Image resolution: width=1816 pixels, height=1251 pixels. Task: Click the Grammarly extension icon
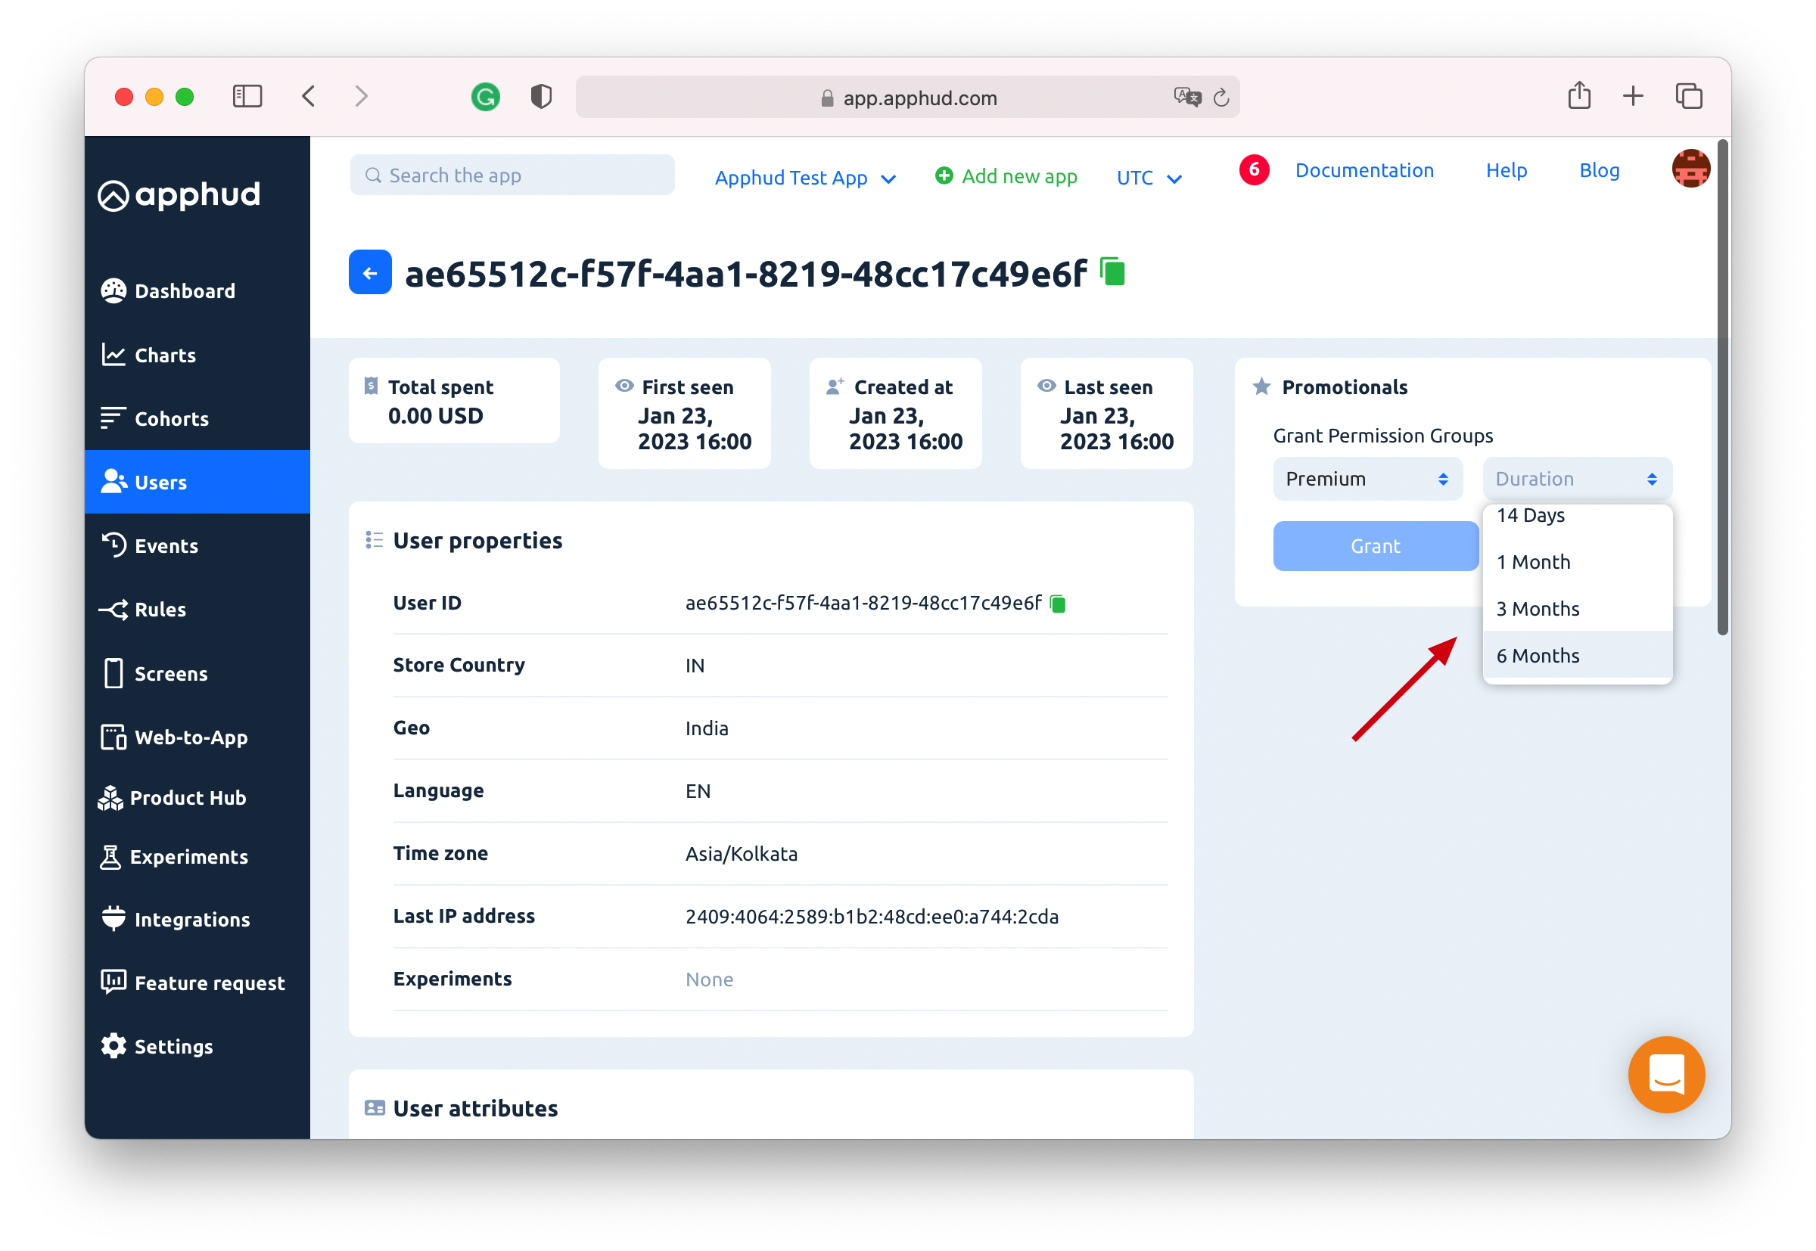(x=485, y=98)
